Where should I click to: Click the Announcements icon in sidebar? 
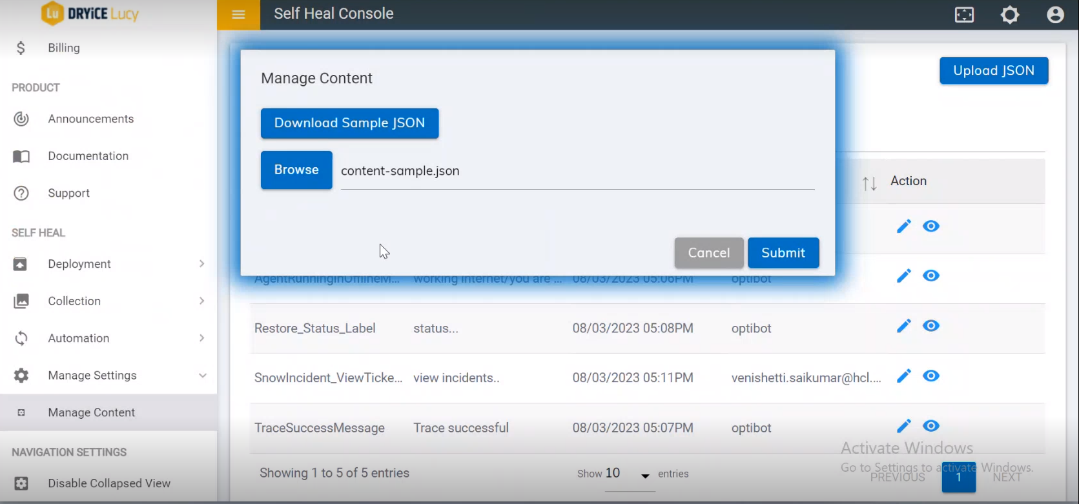click(x=21, y=119)
